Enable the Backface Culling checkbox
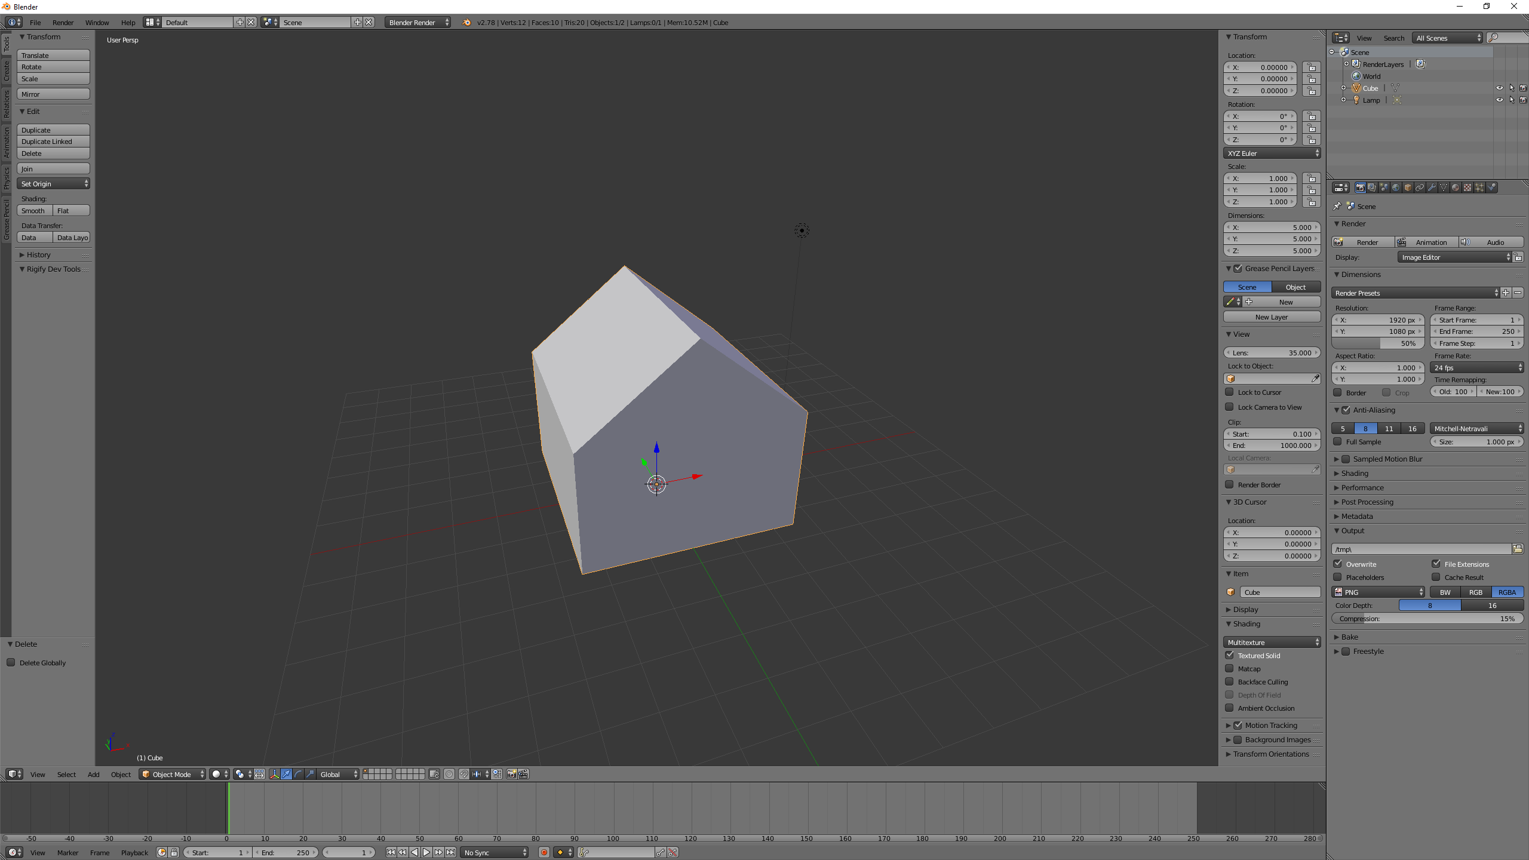1529x860 pixels. tap(1229, 681)
